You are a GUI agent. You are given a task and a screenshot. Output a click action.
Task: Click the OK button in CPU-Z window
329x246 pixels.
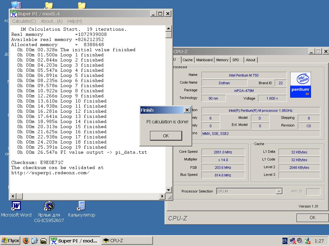[x=312, y=217]
